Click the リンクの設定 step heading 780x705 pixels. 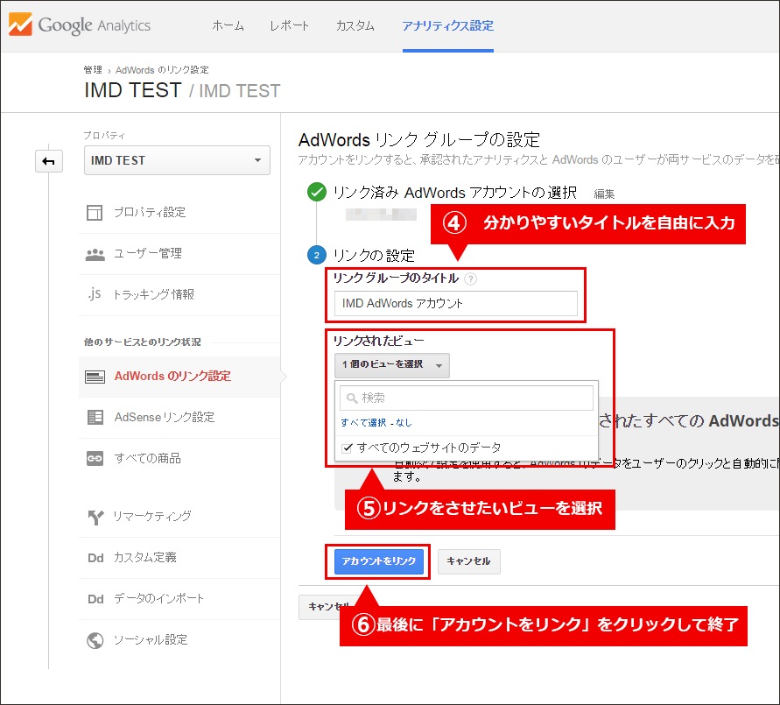click(x=374, y=256)
